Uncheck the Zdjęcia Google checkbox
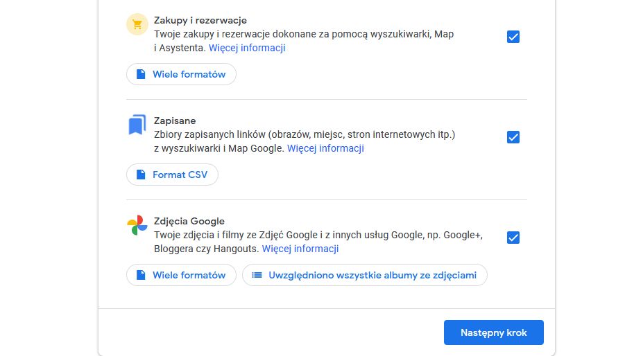The height and width of the screenshot is (356, 625). click(x=513, y=238)
